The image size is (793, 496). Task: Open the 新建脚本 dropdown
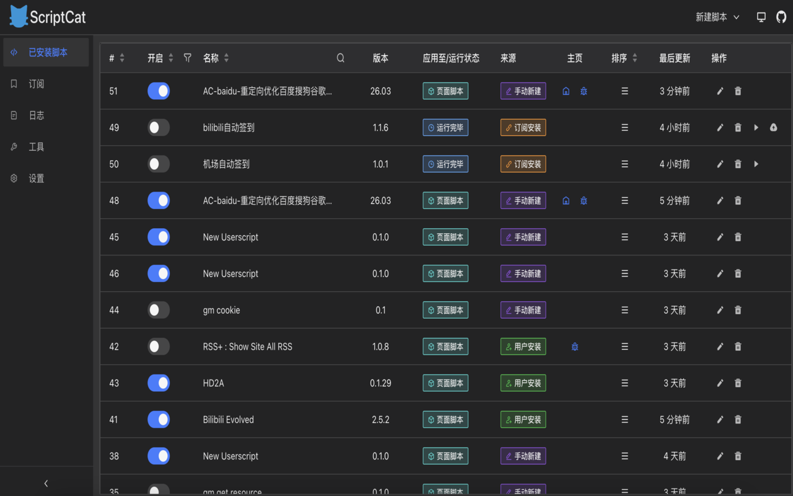717,17
